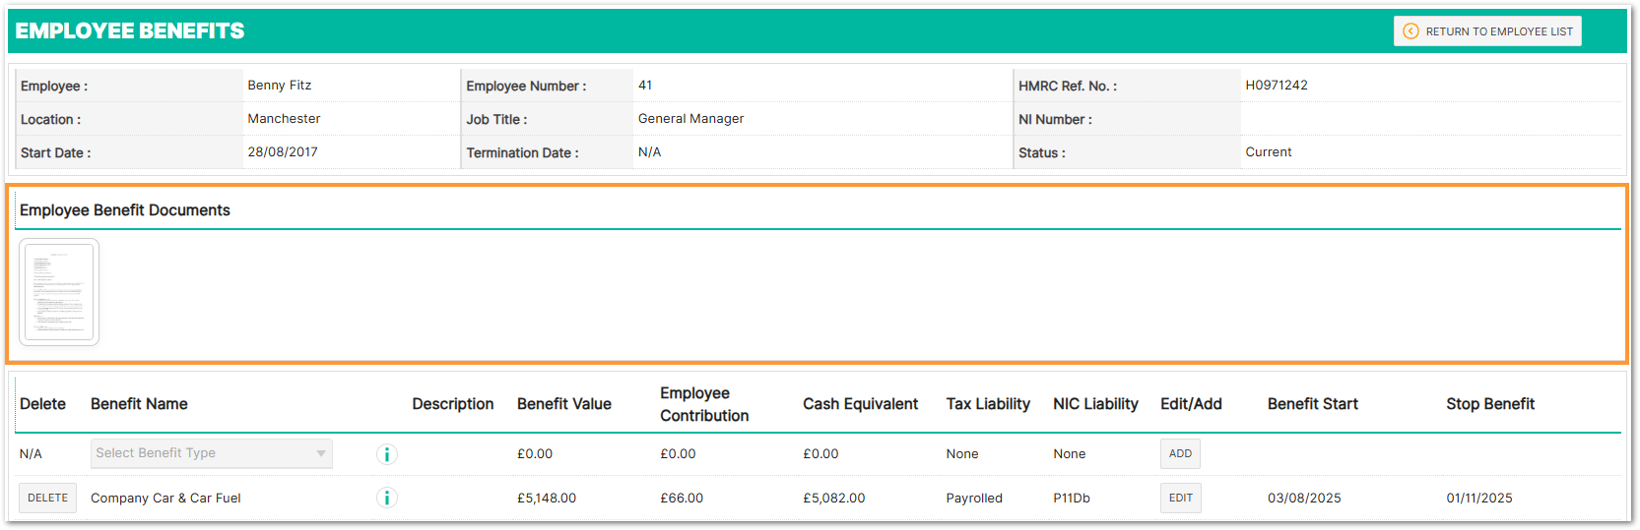The width and height of the screenshot is (1640, 530).
Task: Open the employee benefit document thumbnail
Action: tap(59, 292)
